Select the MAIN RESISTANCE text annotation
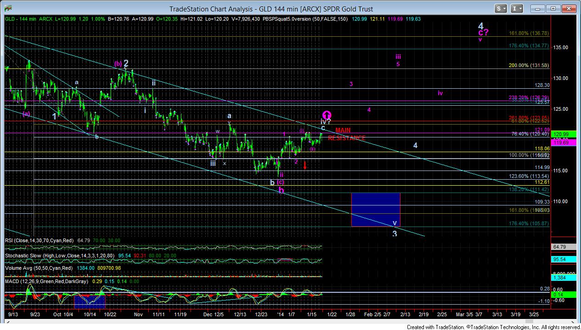This screenshot has height=330, width=581. [x=347, y=134]
